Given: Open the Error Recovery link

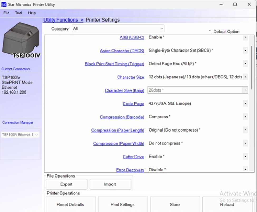Looking at the screenshot, I should [130, 170].
